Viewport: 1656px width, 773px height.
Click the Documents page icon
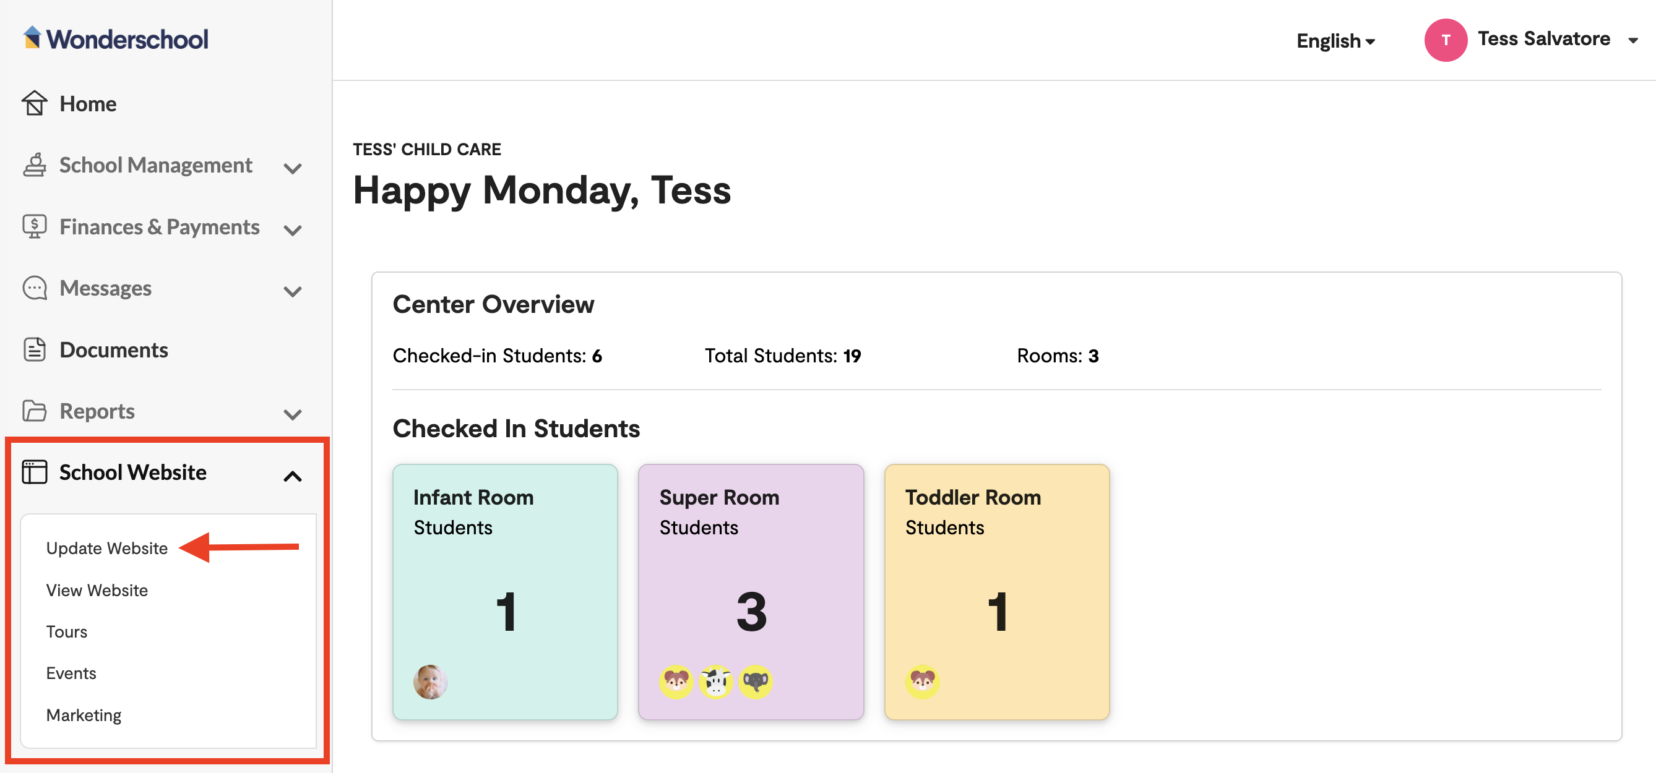pos(34,349)
